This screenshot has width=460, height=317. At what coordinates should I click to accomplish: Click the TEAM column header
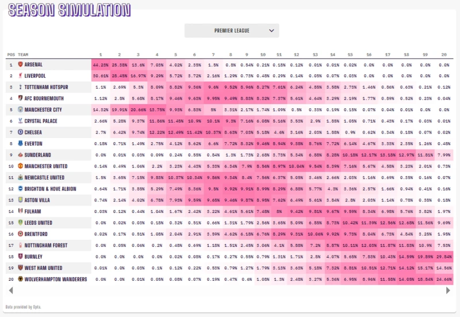pos(24,54)
